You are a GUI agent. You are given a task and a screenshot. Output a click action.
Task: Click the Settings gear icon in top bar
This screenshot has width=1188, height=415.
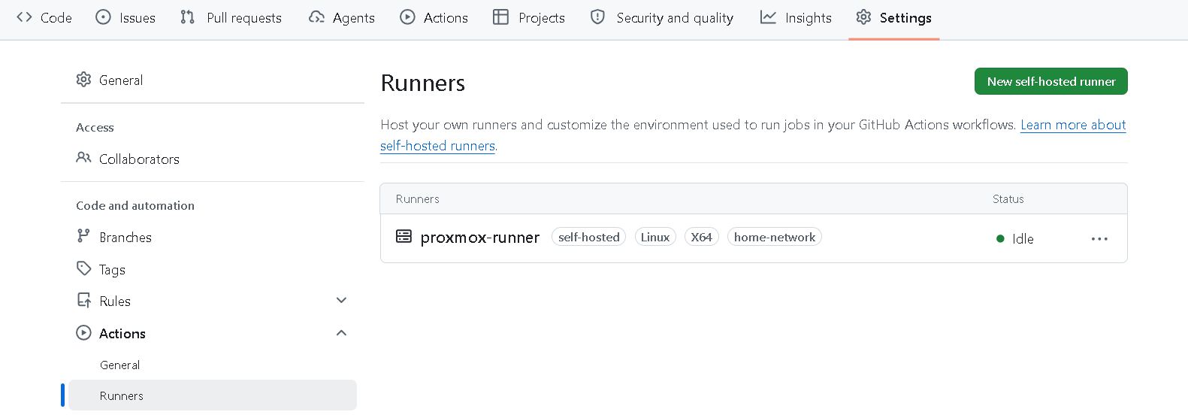click(x=864, y=17)
